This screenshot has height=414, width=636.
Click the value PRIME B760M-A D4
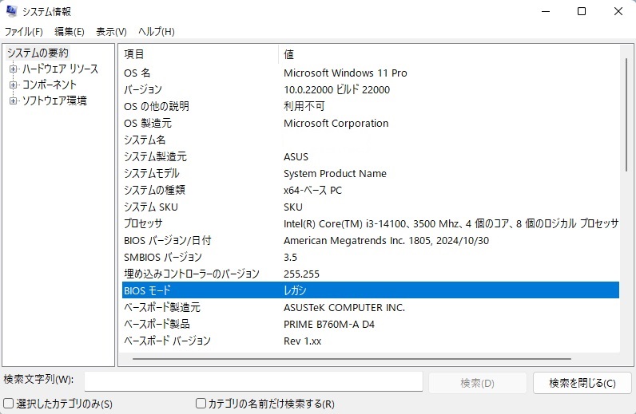pyautogui.click(x=329, y=324)
